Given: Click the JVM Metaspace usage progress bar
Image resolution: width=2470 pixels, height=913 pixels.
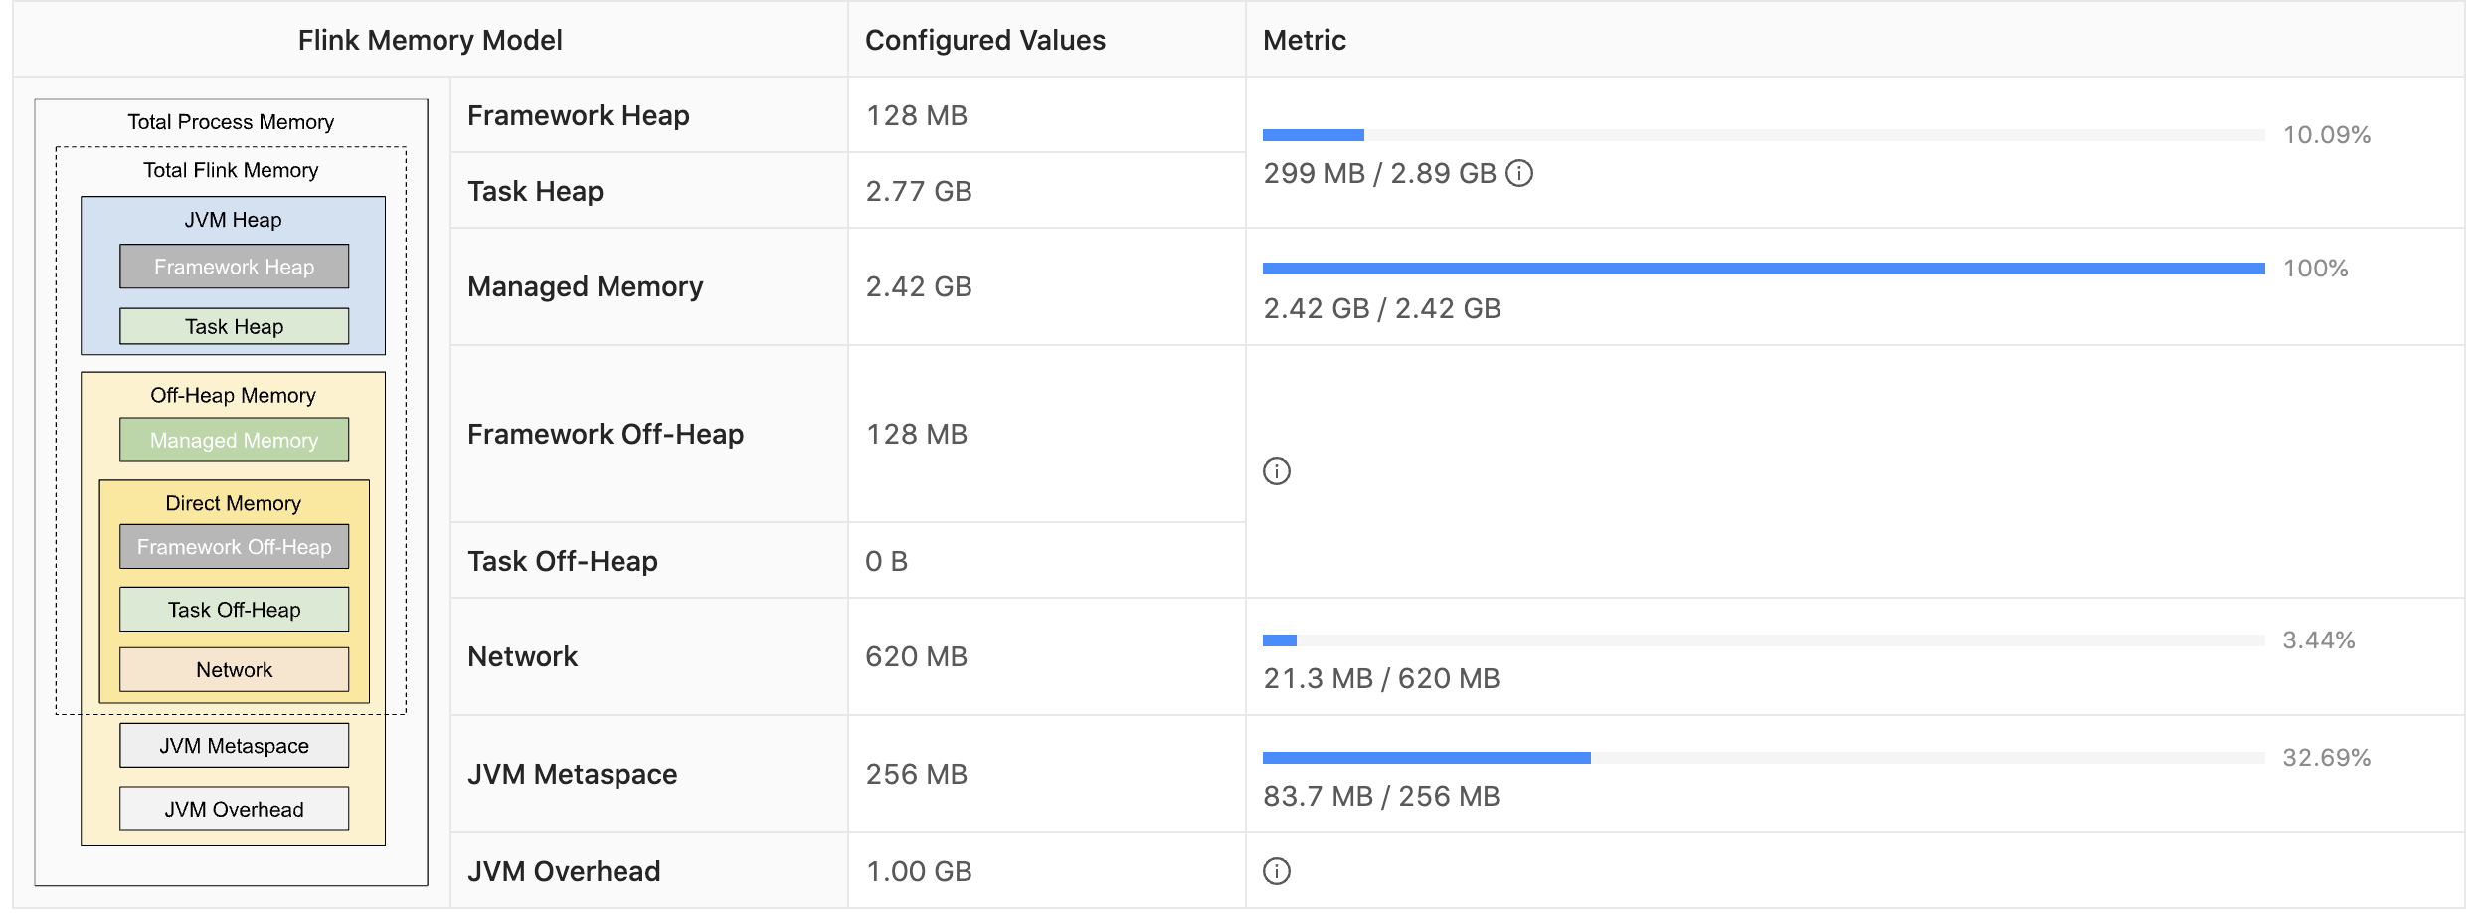Looking at the screenshot, I should point(1763,758).
